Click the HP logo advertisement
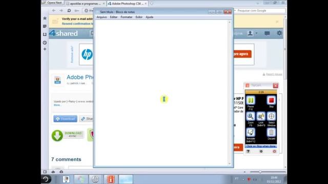Screen dimensions: 328x184 click(87, 55)
